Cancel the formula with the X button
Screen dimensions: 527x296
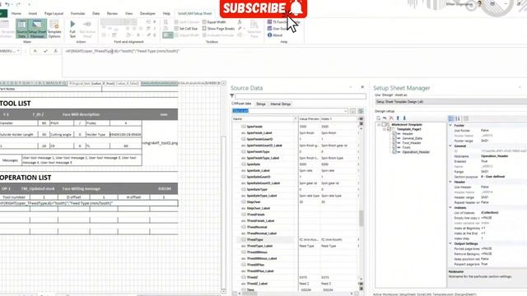click(x=35, y=51)
